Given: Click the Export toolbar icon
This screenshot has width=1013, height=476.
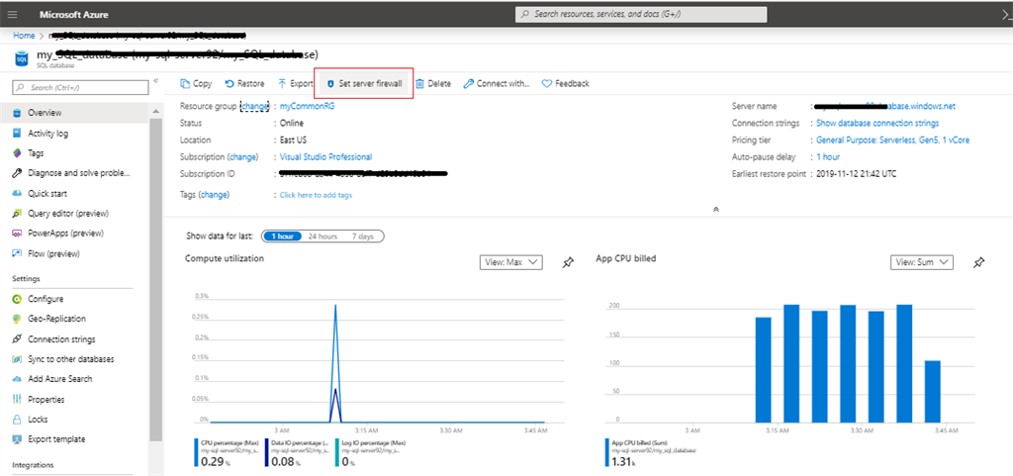Looking at the screenshot, I should tap(282, 83).
